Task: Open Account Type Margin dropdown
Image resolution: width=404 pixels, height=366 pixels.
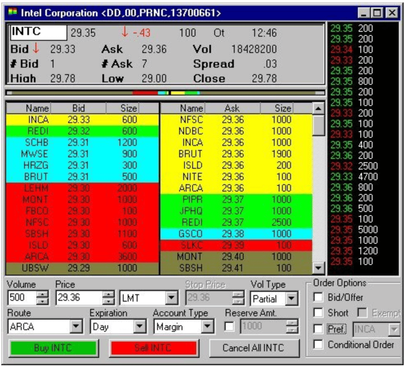Action: pyautogui.click(x=208, y=326)
